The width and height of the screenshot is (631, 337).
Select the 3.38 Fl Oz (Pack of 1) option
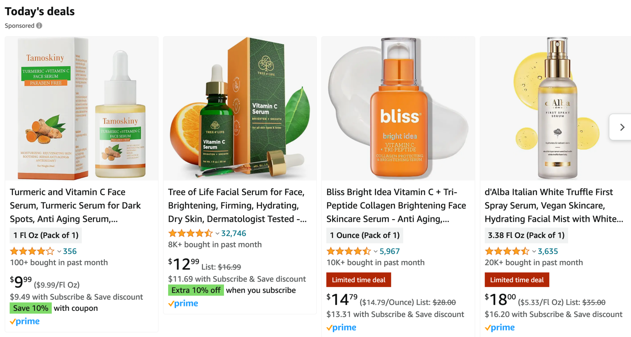pyautogui.click(x=526, y=235)
